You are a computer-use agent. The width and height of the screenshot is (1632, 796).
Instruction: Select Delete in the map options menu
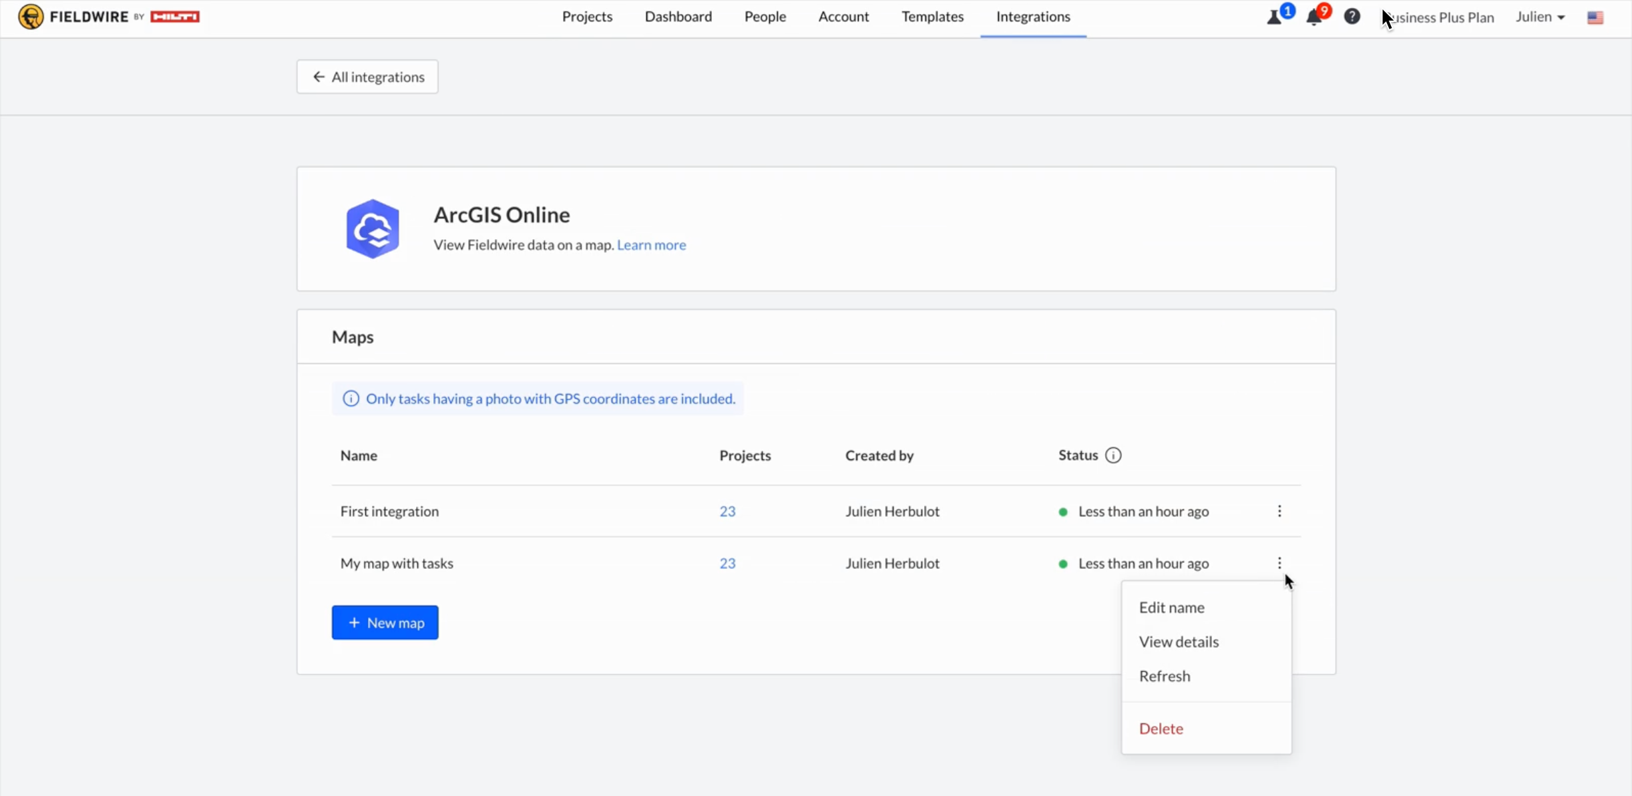(x=1161, y=729)
